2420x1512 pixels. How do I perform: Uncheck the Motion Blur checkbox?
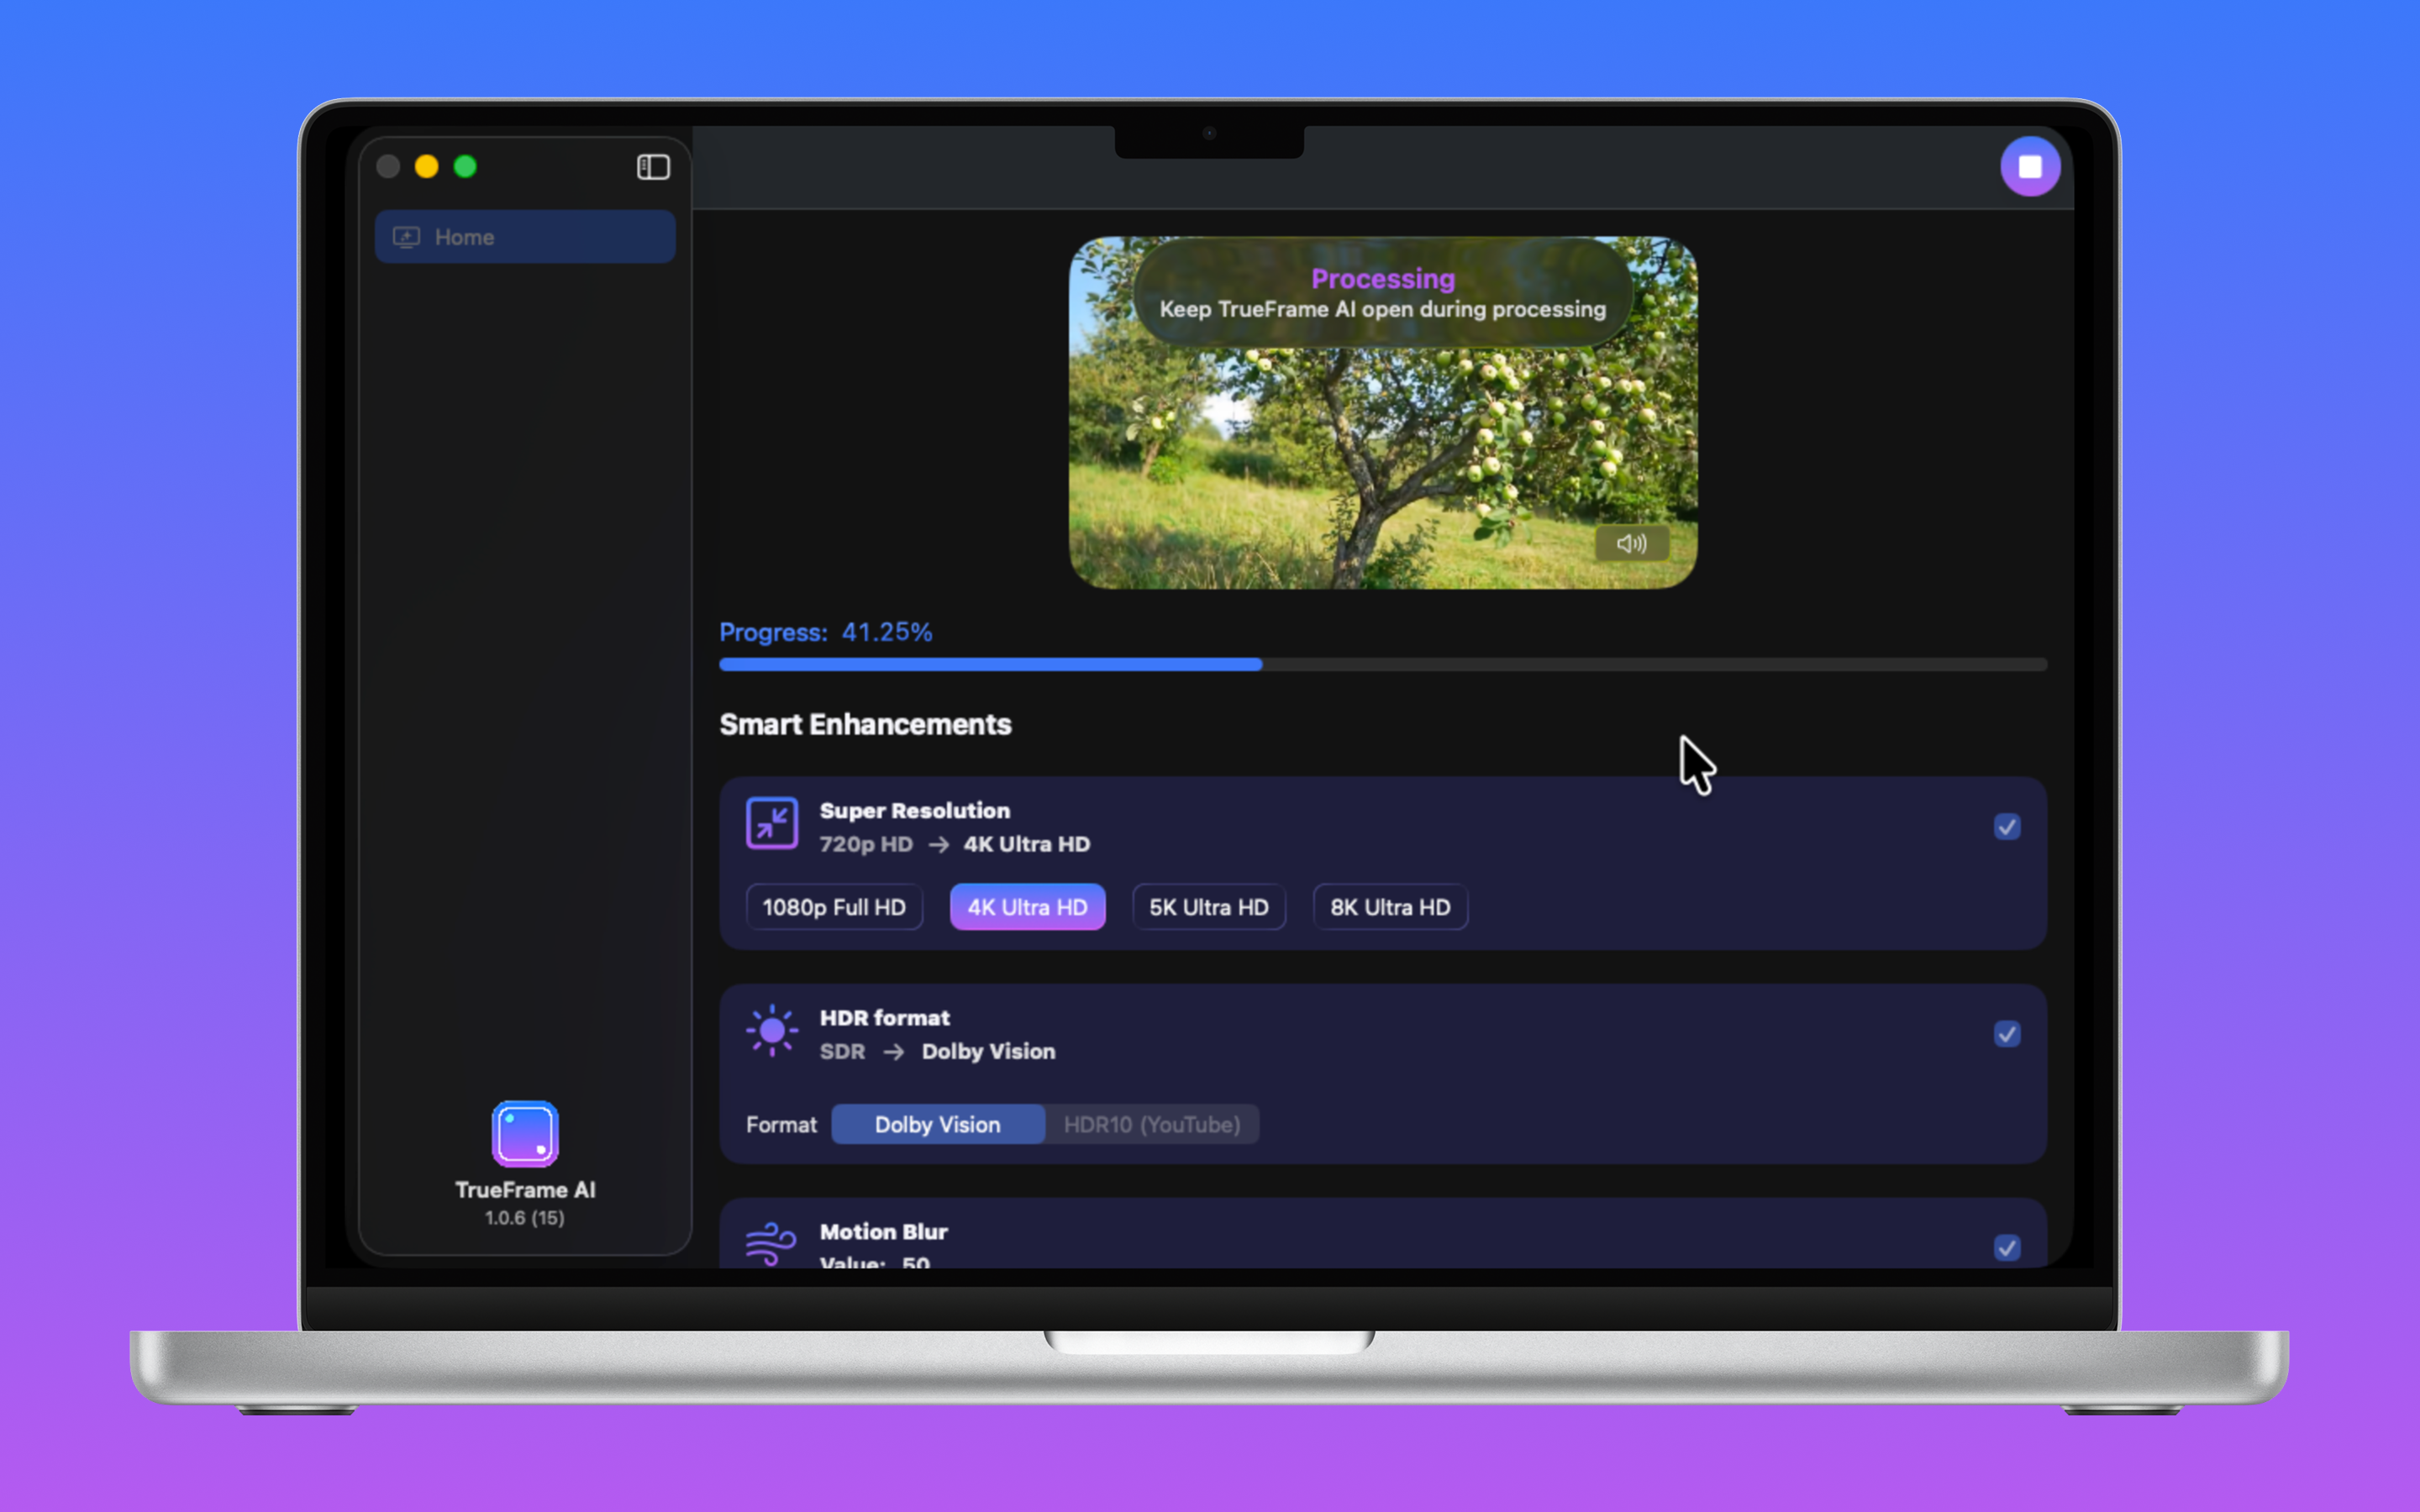(x=2006, y=1248)
